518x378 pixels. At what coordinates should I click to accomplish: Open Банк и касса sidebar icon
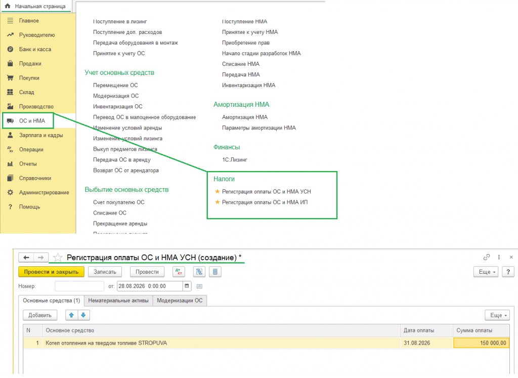[x=10, y=49]
